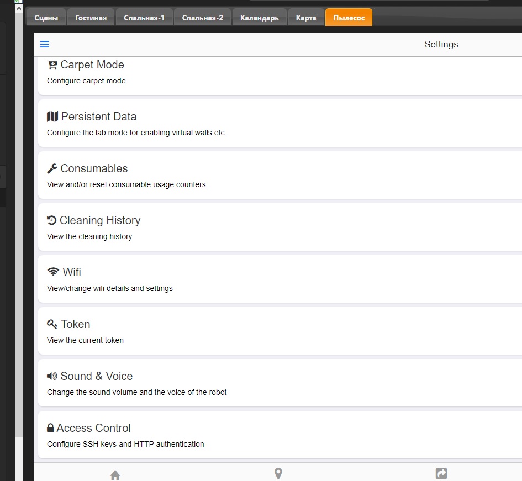Open Configure SSH keys and HTTP authentication
The image size is (522, 481).
point(125,444)
